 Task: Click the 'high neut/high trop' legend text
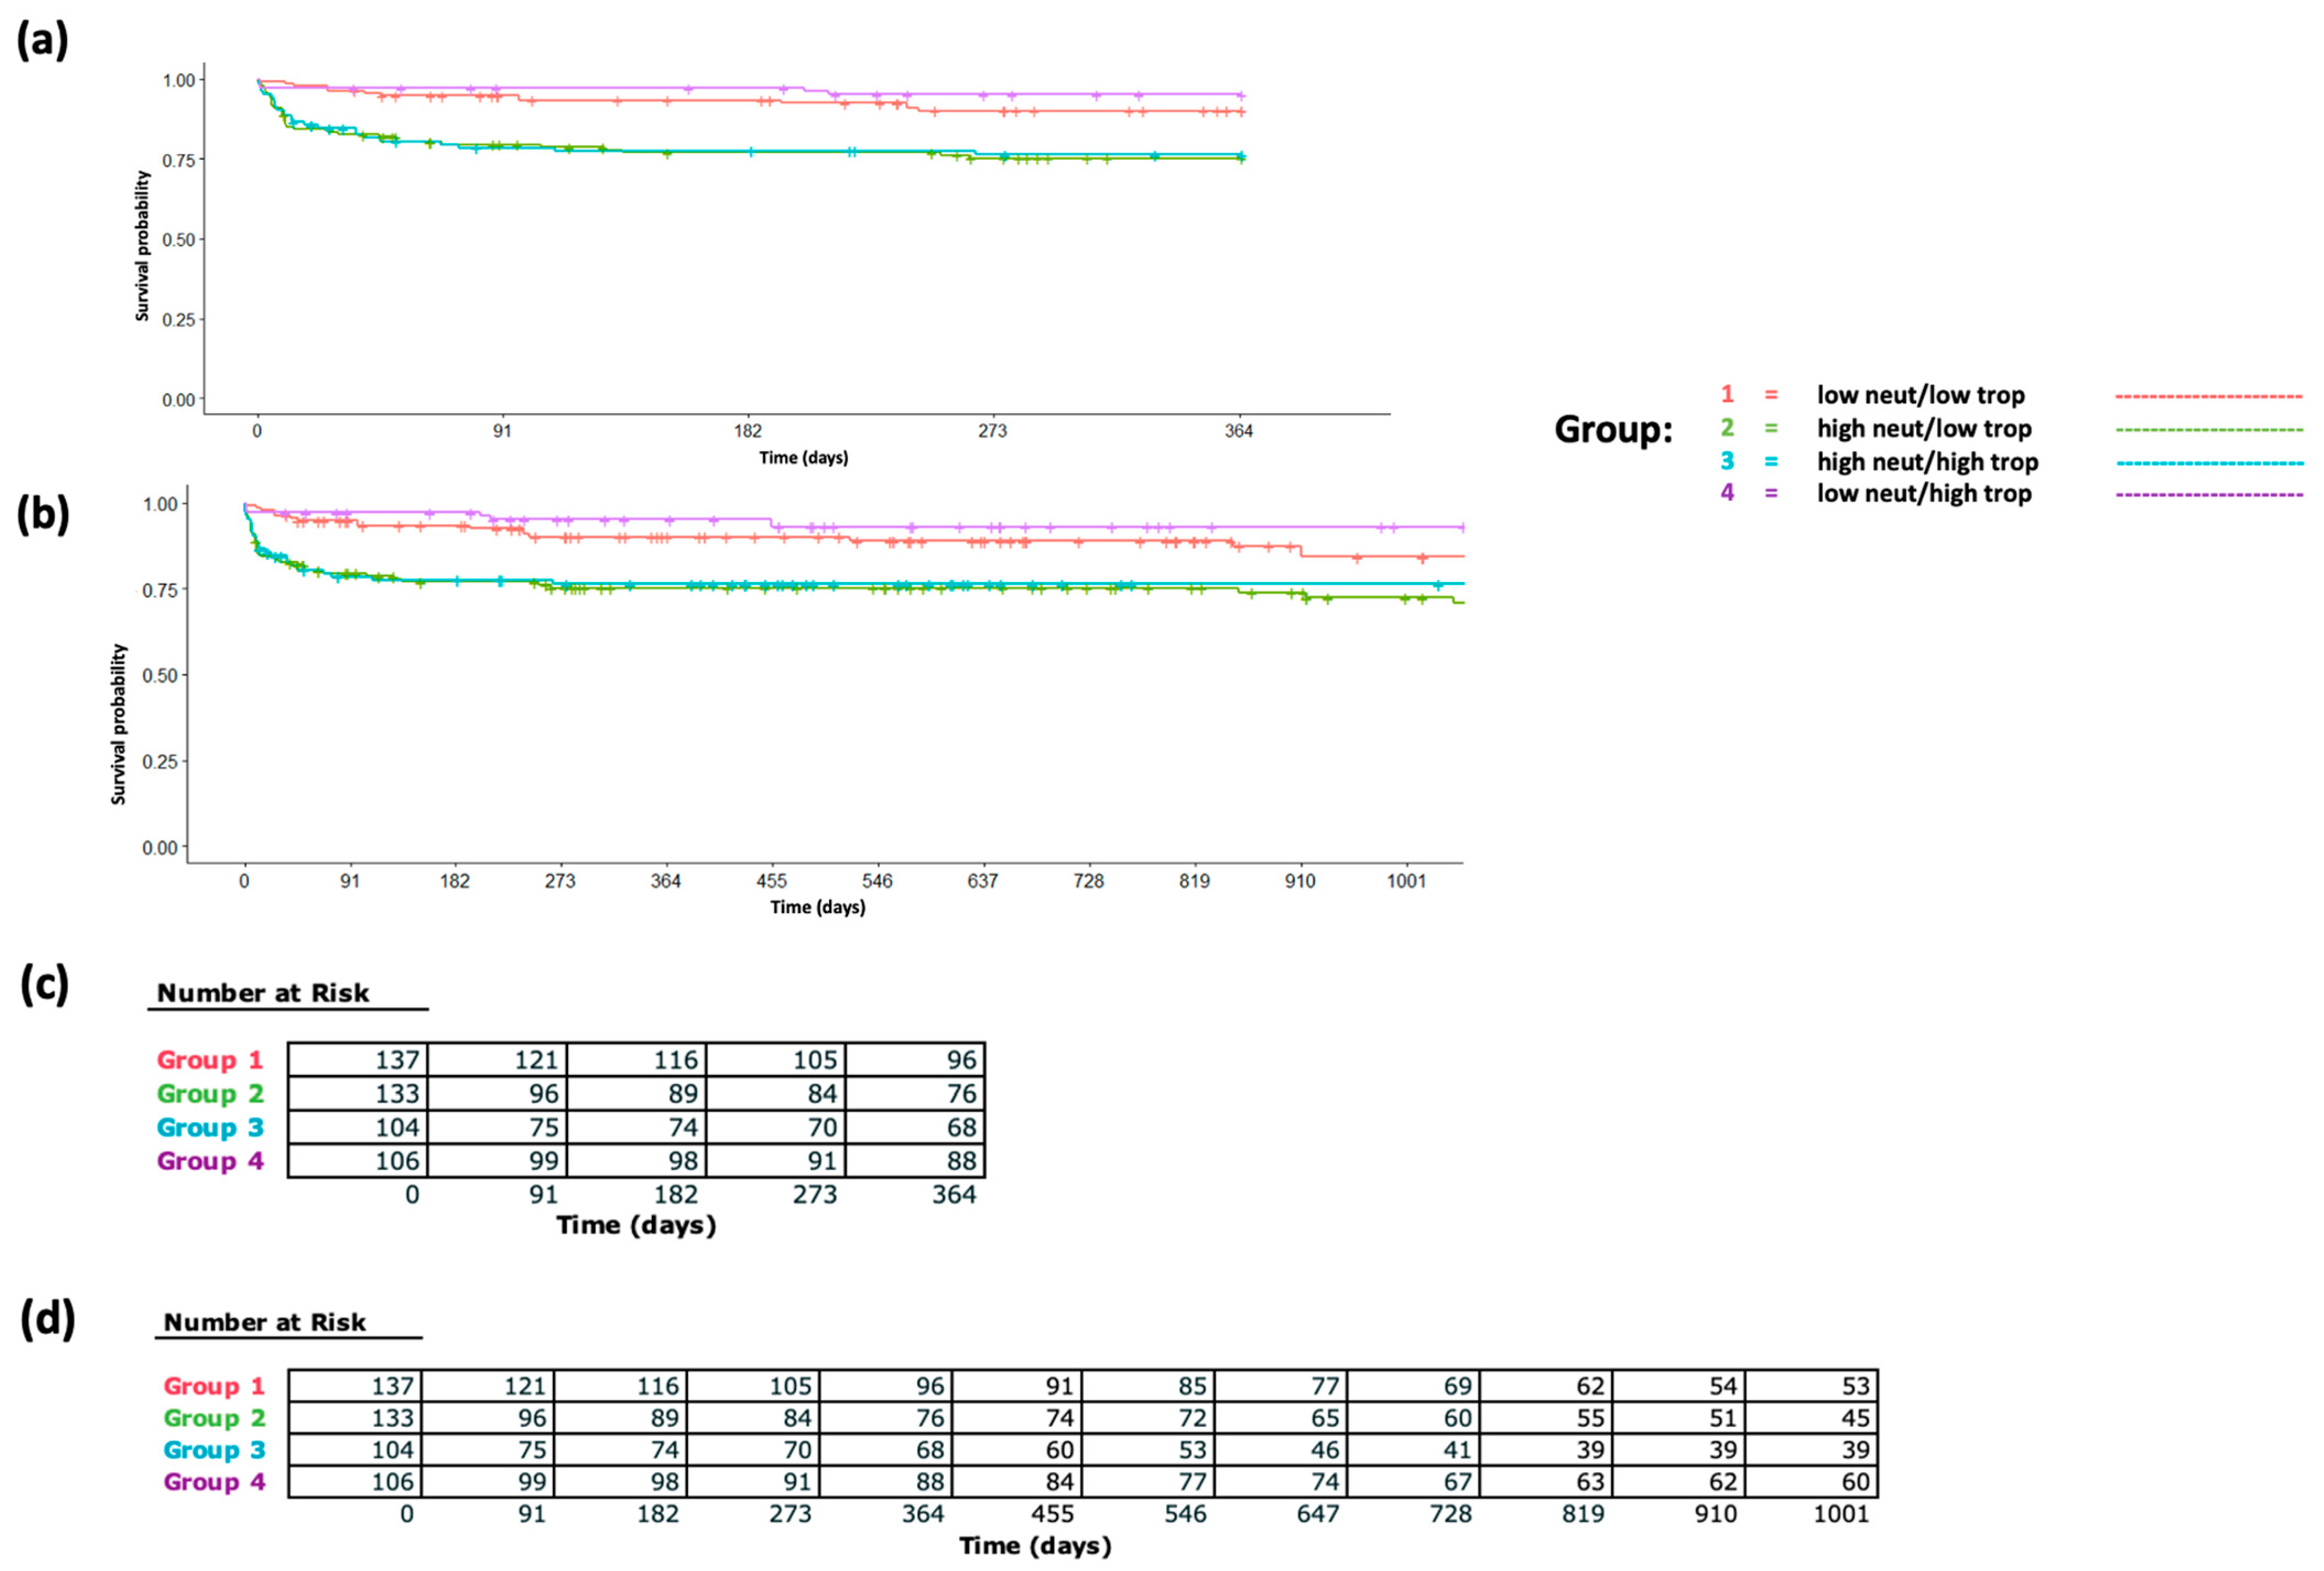[1927, 462]
